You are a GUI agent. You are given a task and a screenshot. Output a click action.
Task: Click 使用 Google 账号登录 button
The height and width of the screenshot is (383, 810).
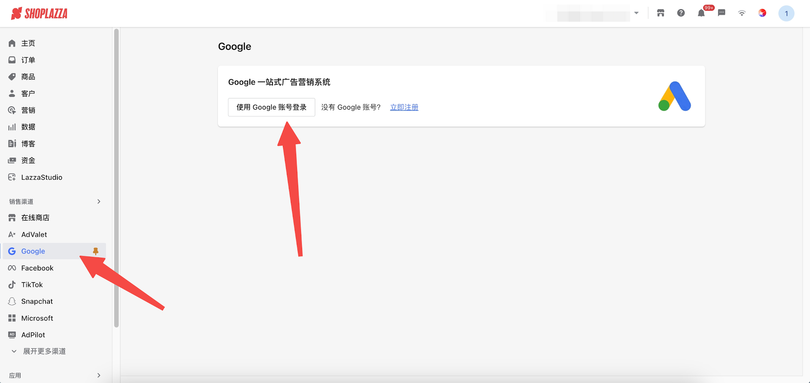click(x=272, y=107)
